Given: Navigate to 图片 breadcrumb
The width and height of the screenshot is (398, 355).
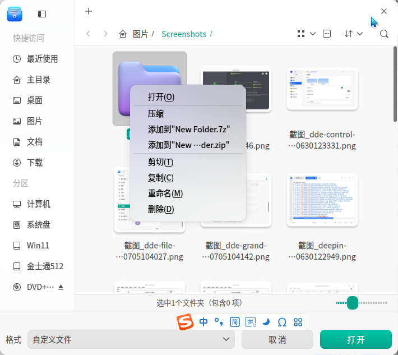Looking at the screenshot, I should tap(140, 34).
